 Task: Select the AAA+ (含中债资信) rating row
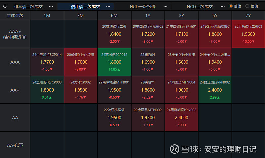tap(15, 34)
